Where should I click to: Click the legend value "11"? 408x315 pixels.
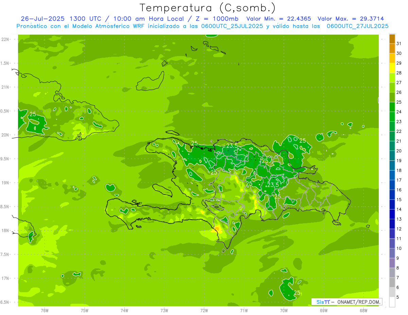click(x=399, y=239)
